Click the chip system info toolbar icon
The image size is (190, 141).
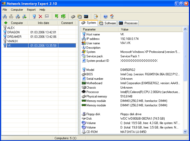[73, 16]
